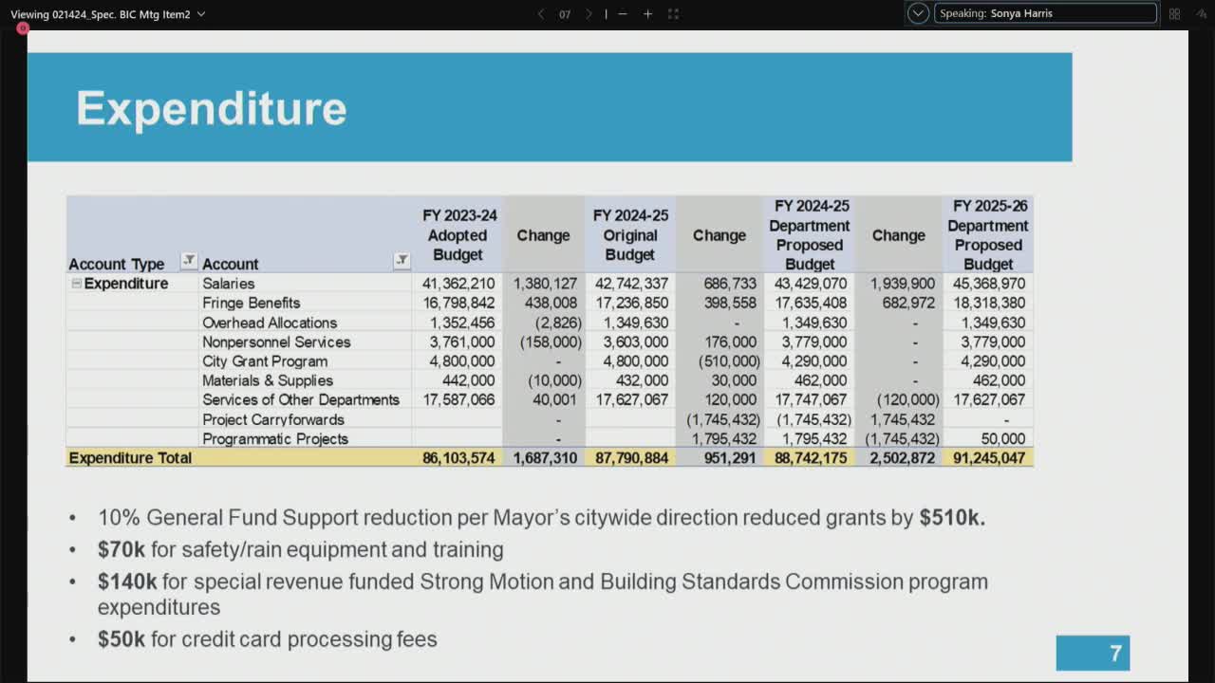Select the page number 7 badge

(1092, 653)
